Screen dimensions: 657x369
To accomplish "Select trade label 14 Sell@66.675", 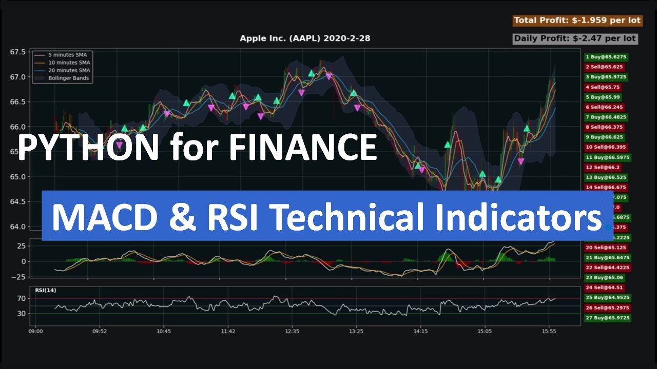I will [606, 188].
